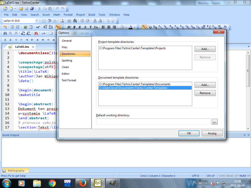Click the plus-minus operators math toolbar icon

coord(160,27)
